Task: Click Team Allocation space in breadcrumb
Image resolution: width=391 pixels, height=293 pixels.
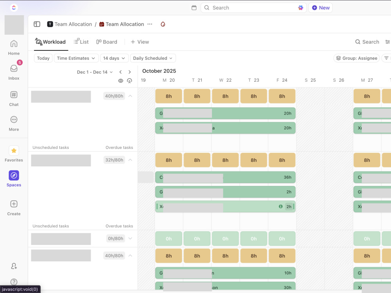Action: pyautogui.click(x=74, y=24)
